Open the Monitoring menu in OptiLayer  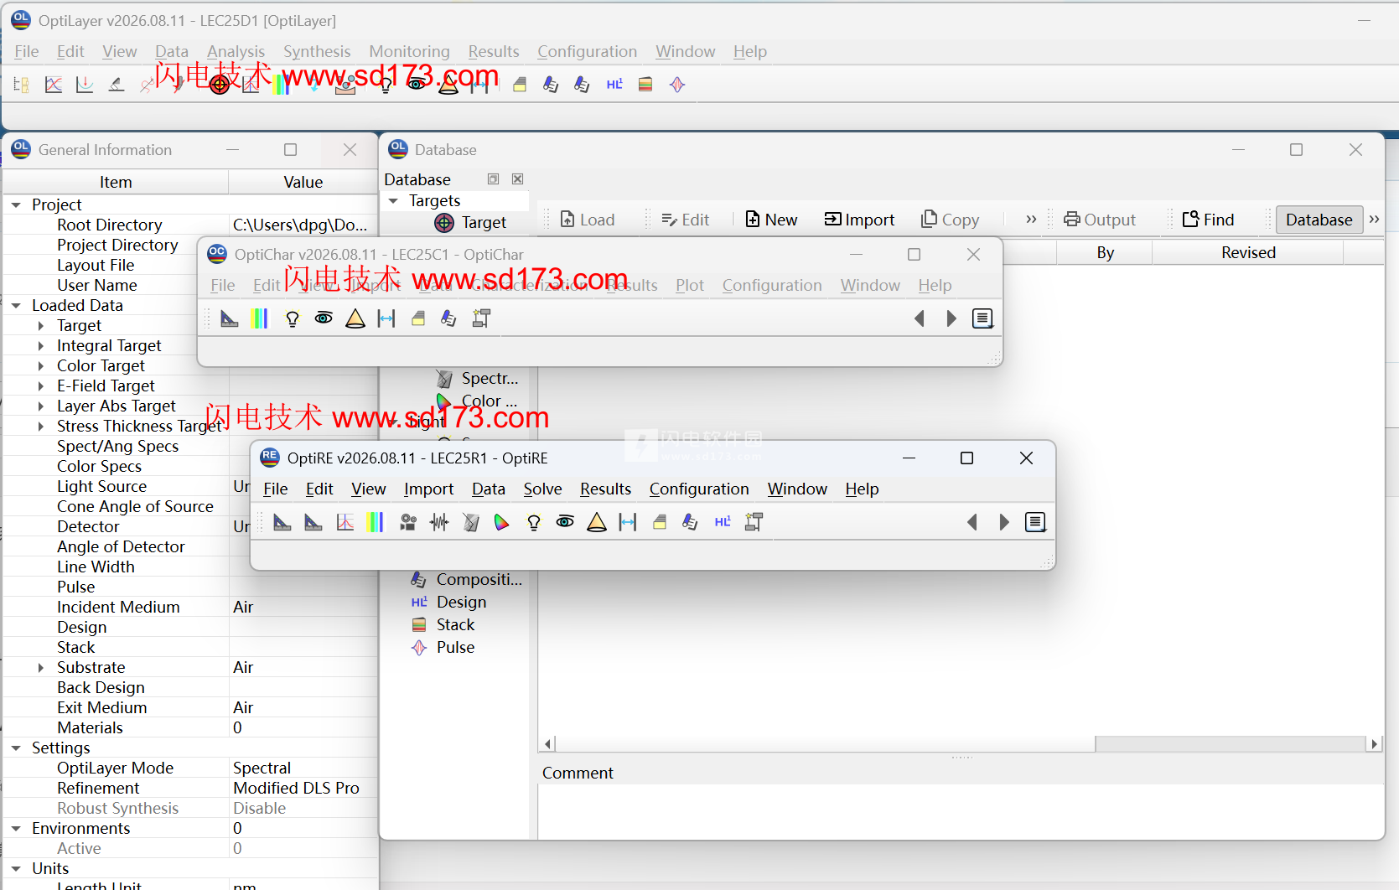pyautogui.click(x=409, y=52)
